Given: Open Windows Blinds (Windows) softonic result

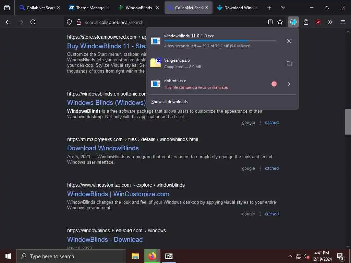Looking at the screenshot, I should point(107,103).
